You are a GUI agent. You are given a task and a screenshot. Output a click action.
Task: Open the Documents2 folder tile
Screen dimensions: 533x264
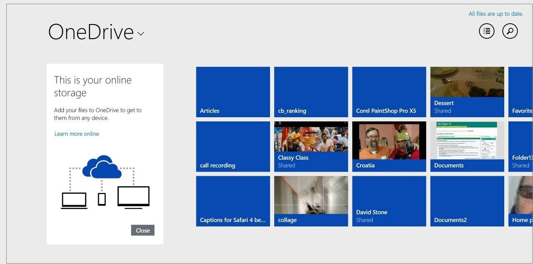(x=467, y=201)
